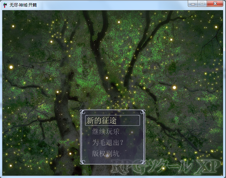
Task: Minimize the 无尽·神域·开篇 window
Action: [x=193, y=4]
